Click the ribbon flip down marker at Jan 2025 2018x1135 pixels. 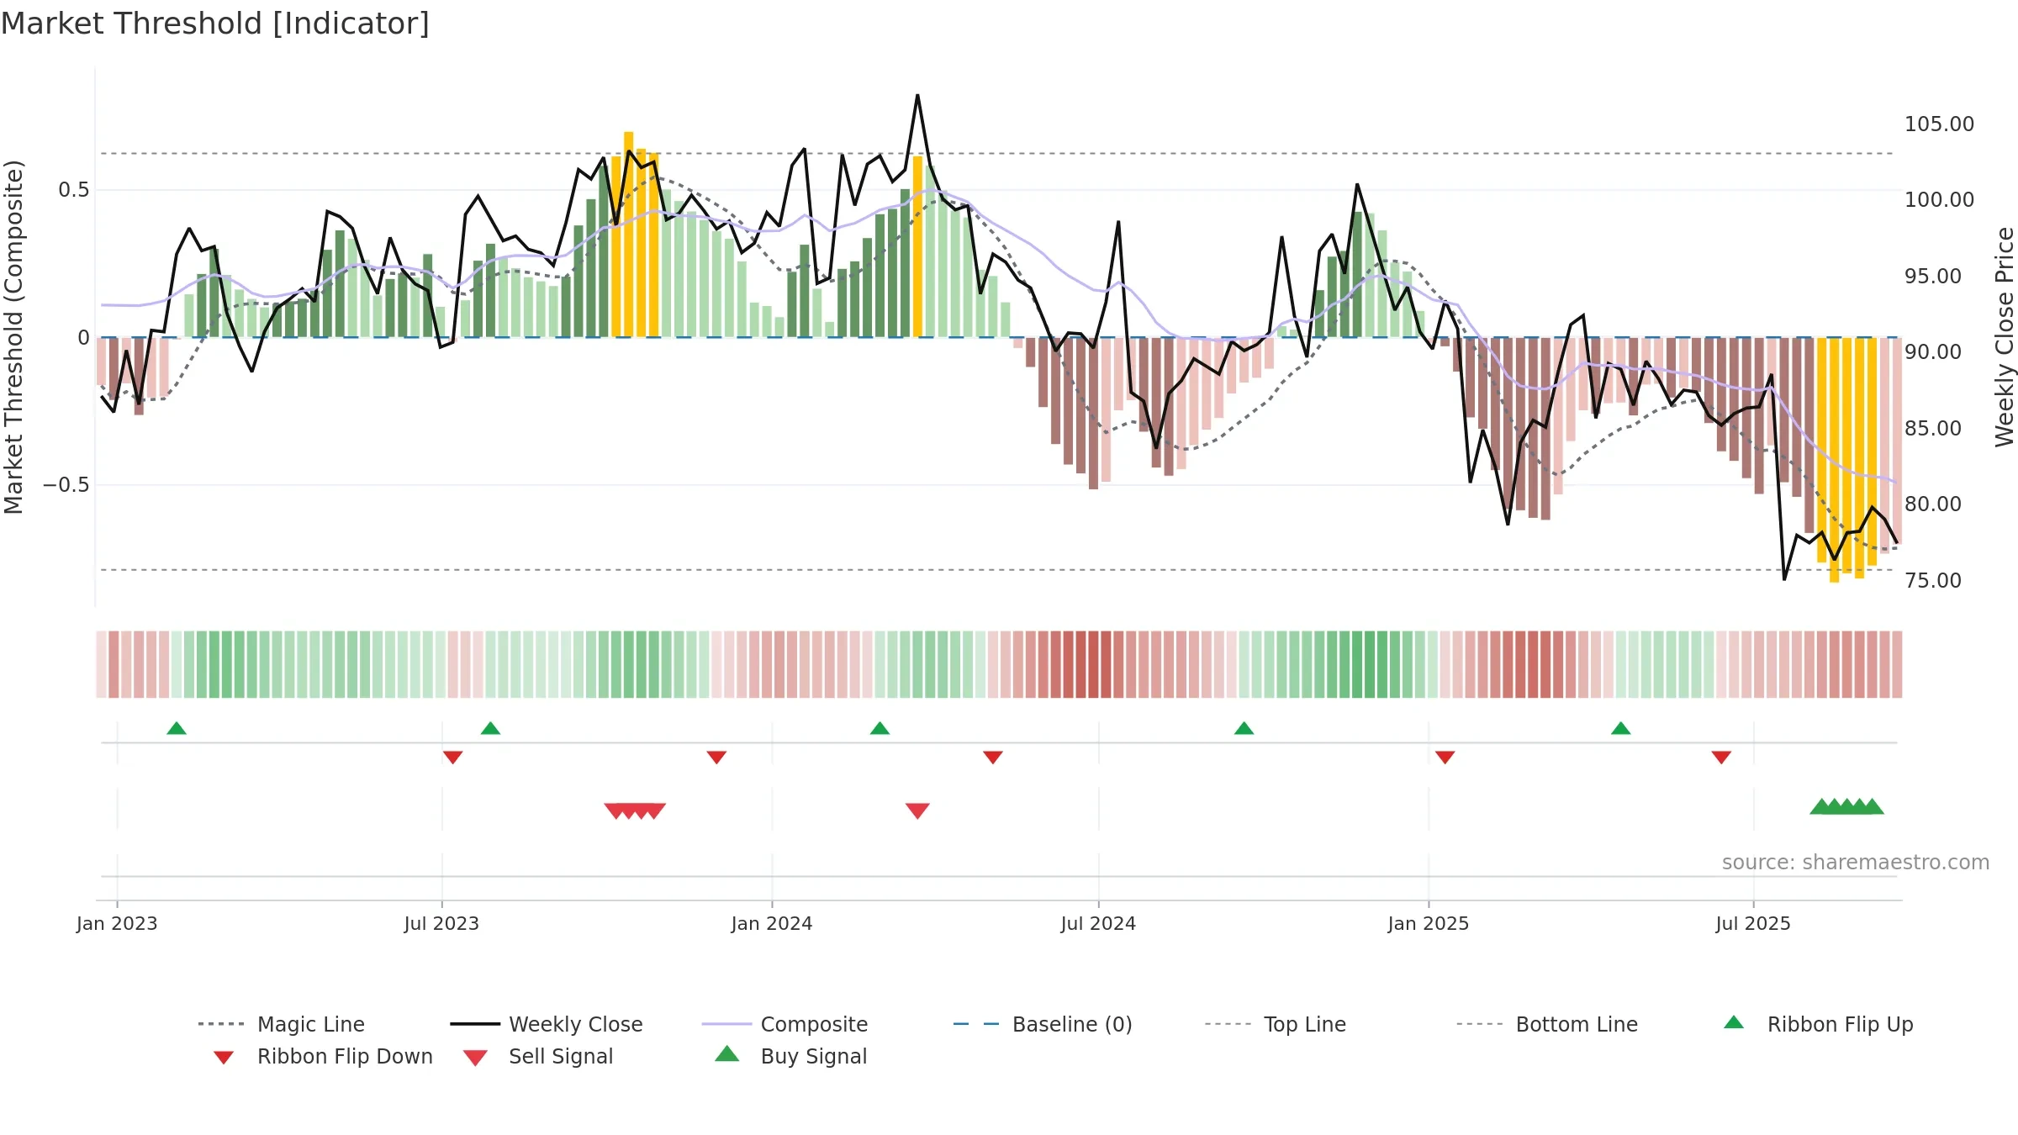point(1445,758)
